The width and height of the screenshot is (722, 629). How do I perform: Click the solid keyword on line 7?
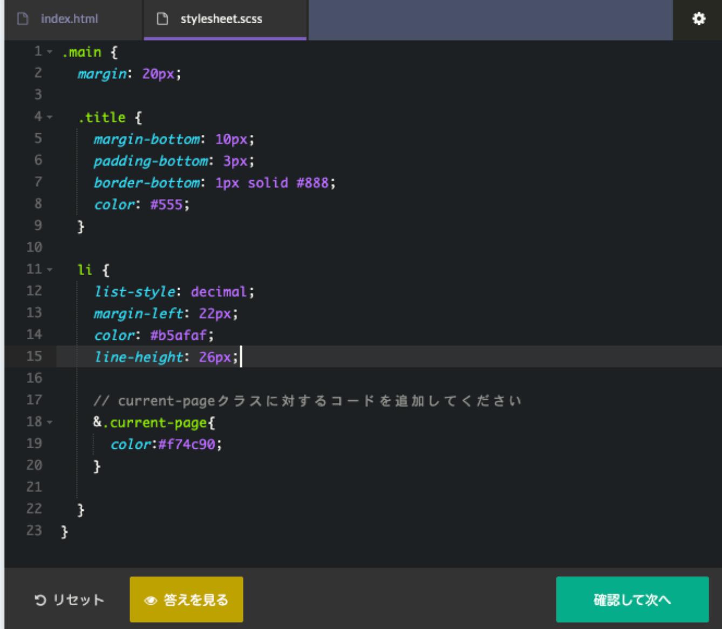(268, 183)
